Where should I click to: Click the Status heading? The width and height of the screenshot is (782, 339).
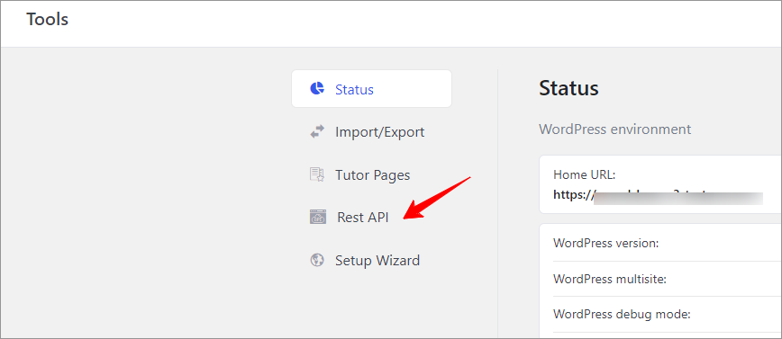(x=568, y=89)
